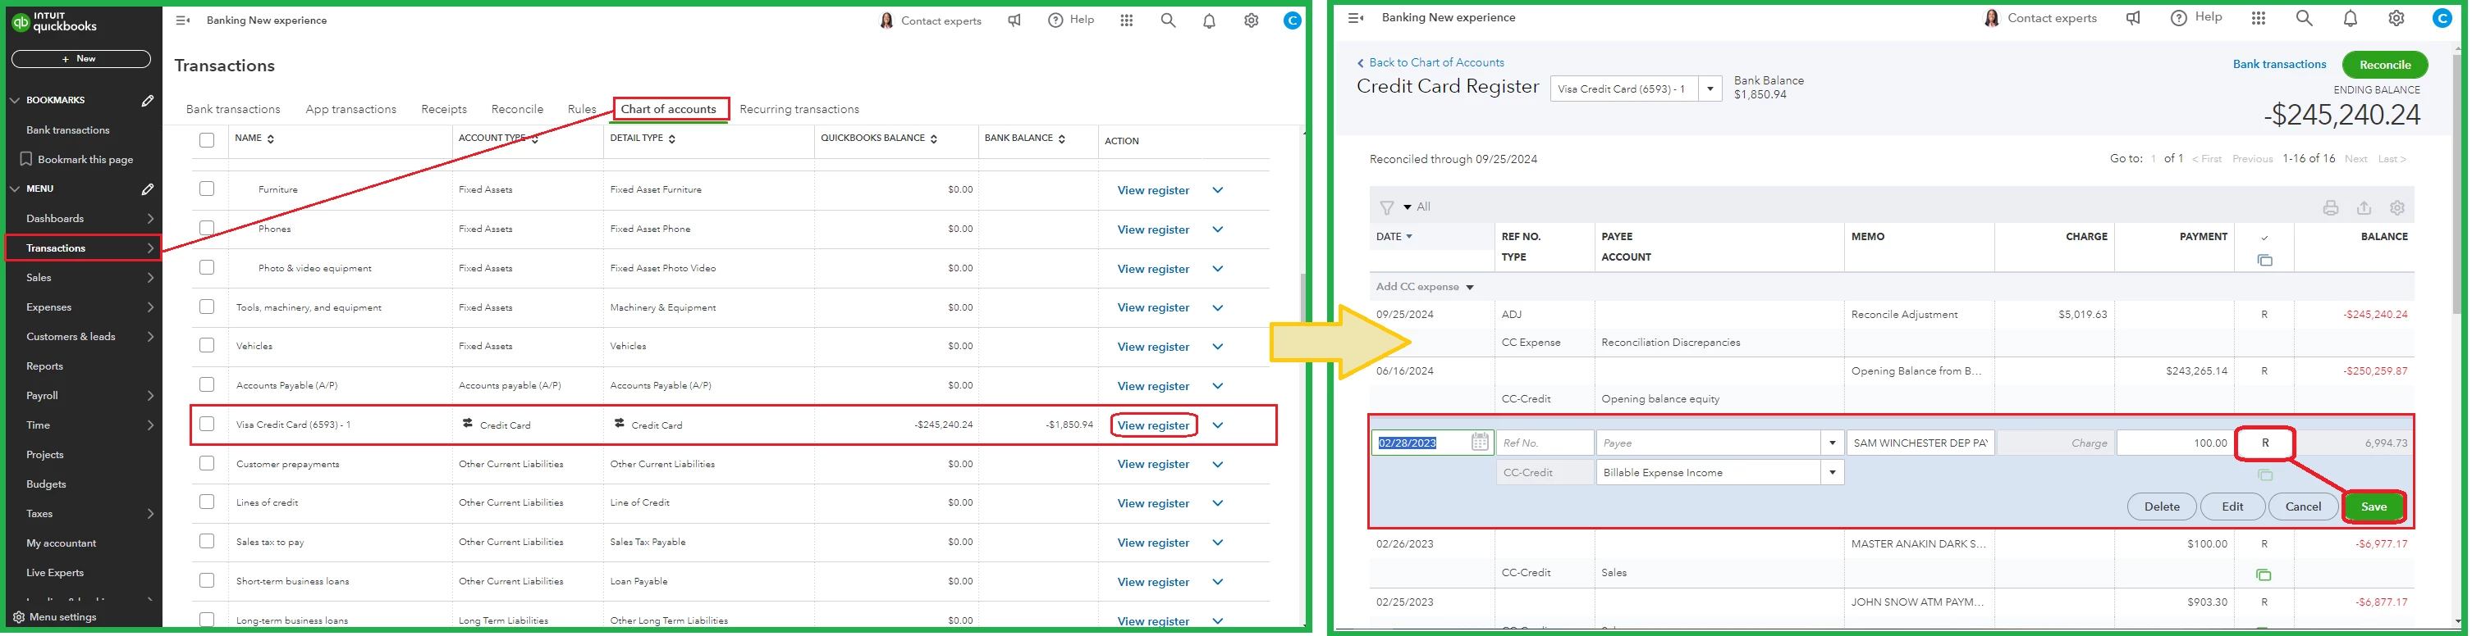Open the Receipts tab

click(x=444, y=109)
